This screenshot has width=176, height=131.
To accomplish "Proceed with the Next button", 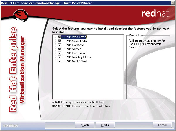I will click(105, 125).
